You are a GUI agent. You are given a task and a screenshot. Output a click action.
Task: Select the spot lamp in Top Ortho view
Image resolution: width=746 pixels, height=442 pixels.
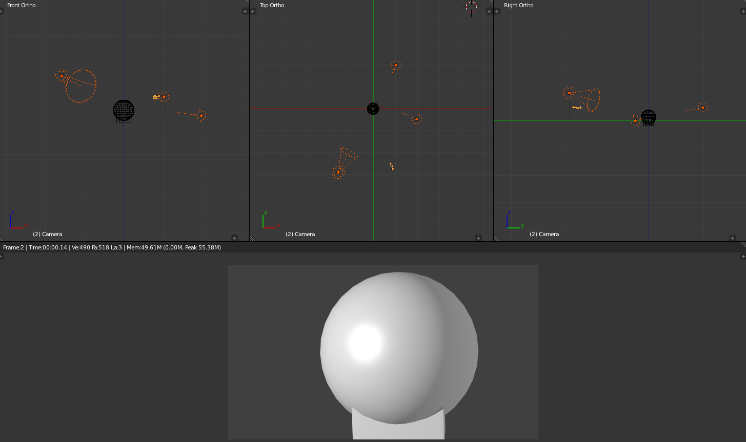click(338, 172)
